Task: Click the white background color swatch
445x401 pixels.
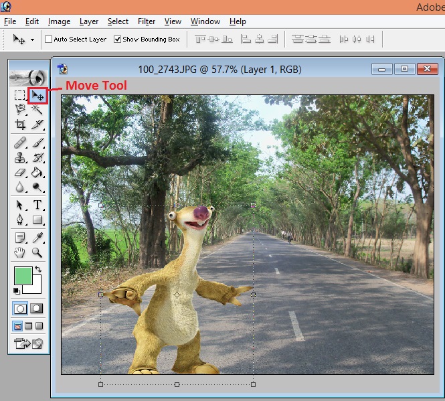Action: click(x=36, y=288)
